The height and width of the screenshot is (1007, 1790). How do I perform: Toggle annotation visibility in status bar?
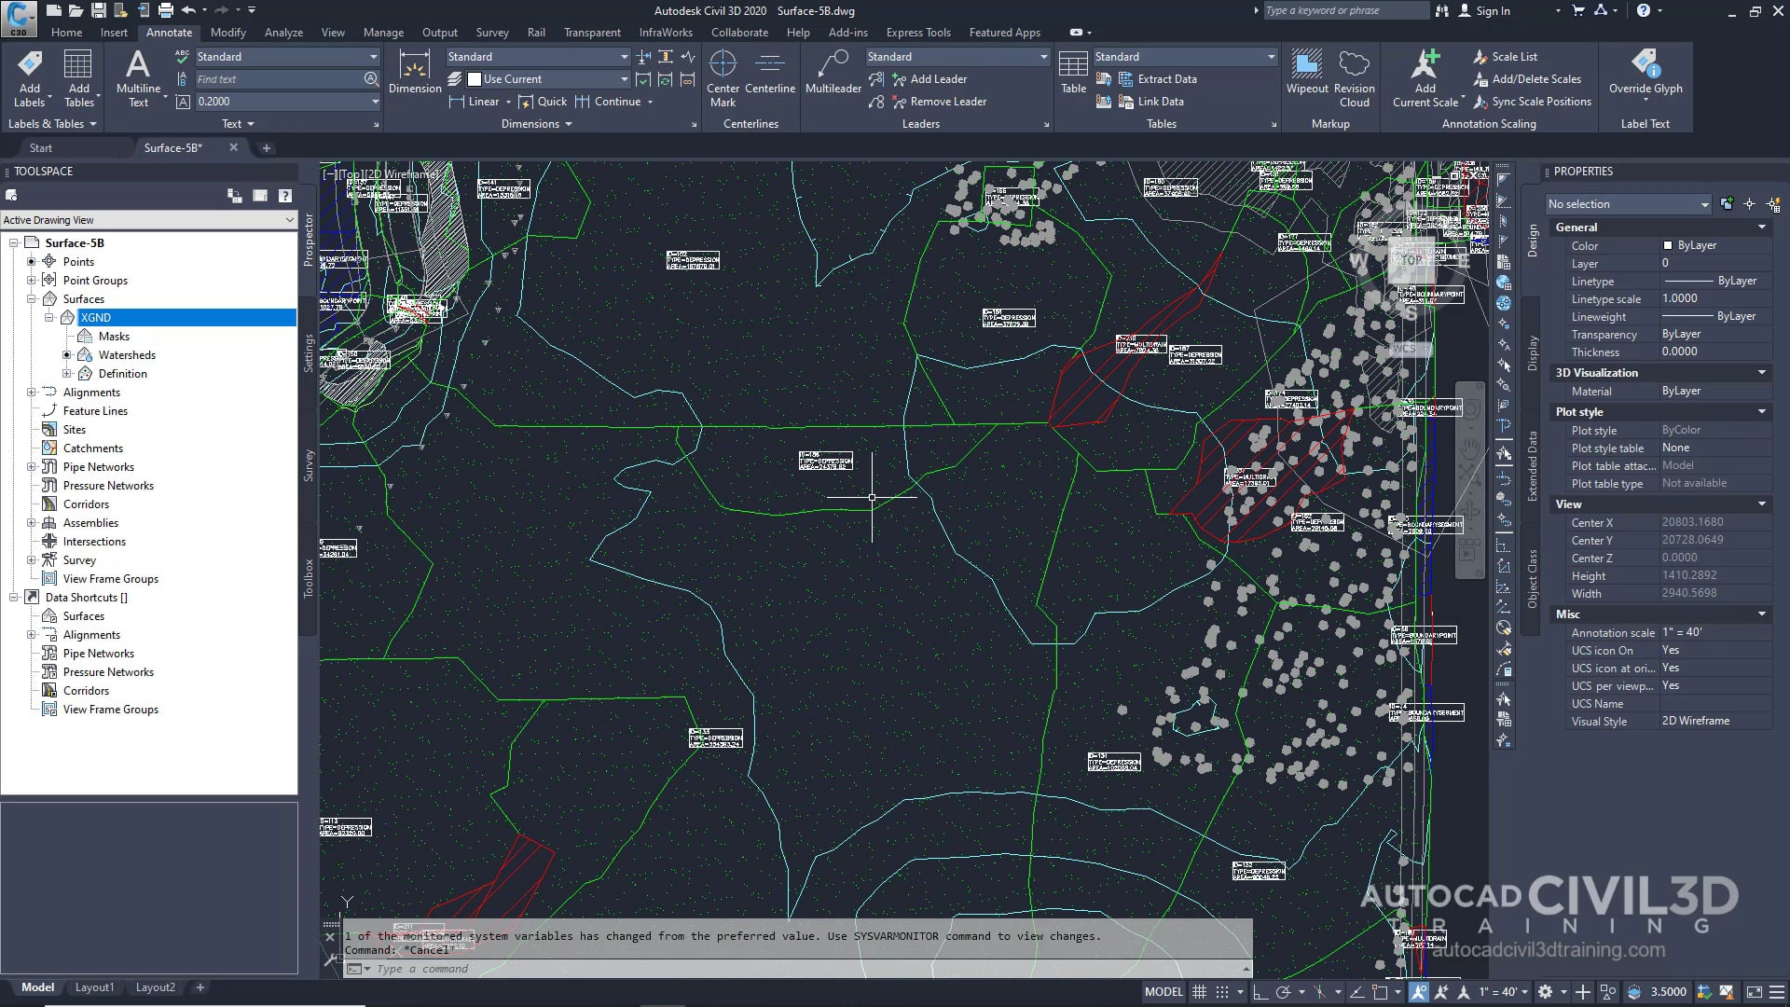[x=1419, y=992]
